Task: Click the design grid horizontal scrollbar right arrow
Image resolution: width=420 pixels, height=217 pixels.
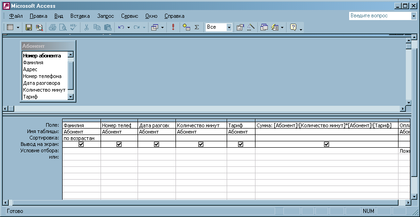Action: pyautogui.click(x=408, y=203)
